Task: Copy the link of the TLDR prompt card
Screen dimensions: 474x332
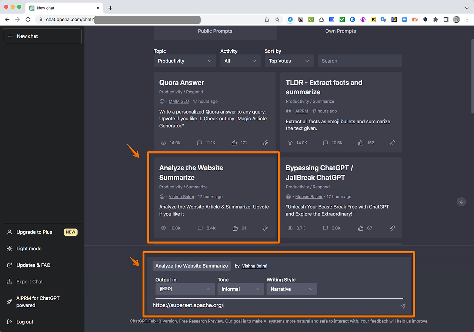Action: 392,143
